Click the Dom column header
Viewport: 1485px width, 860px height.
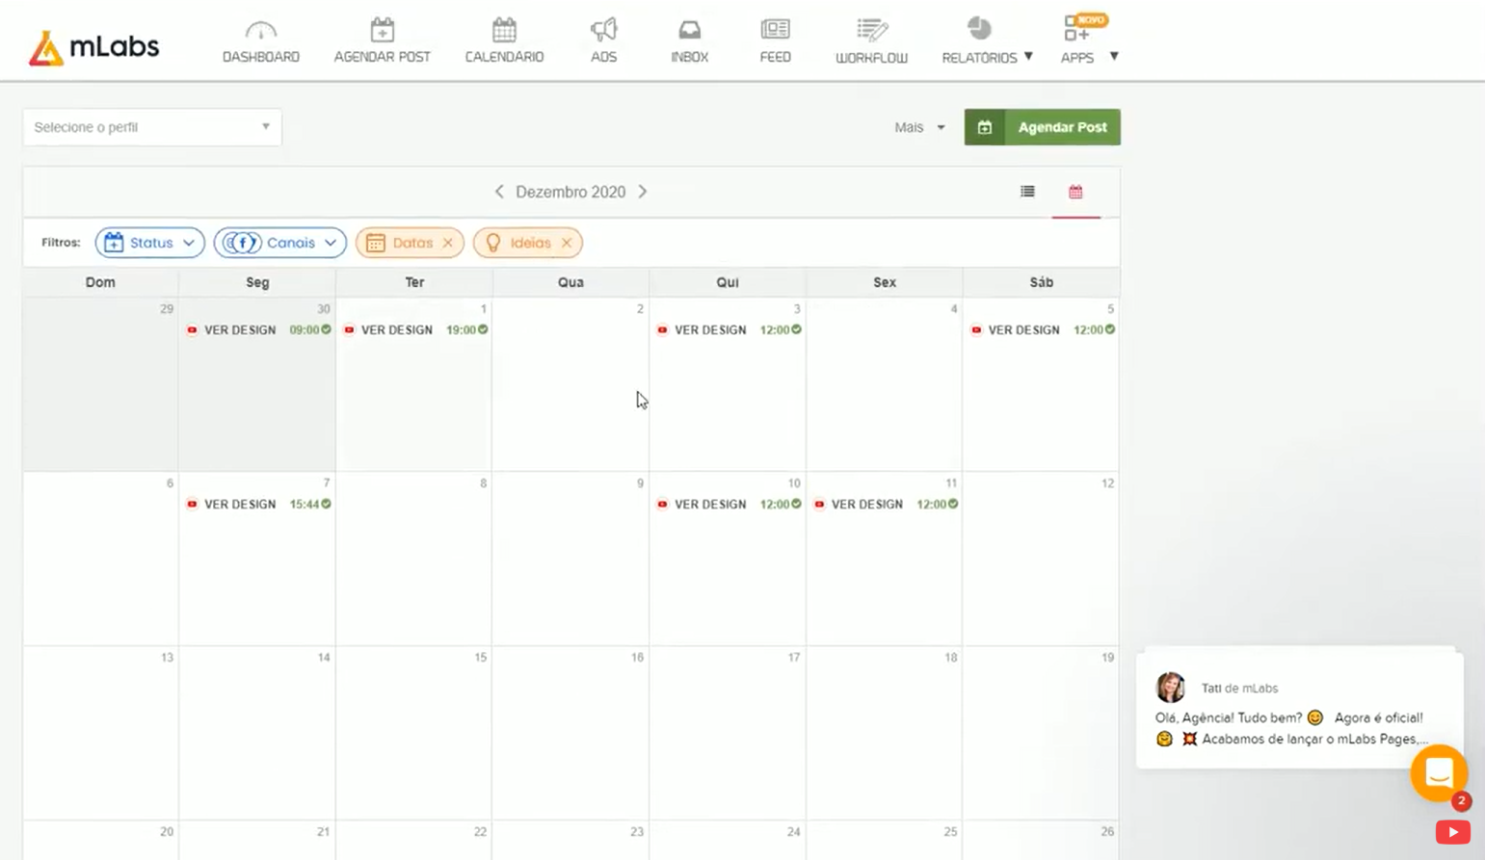tap(100, 282)
